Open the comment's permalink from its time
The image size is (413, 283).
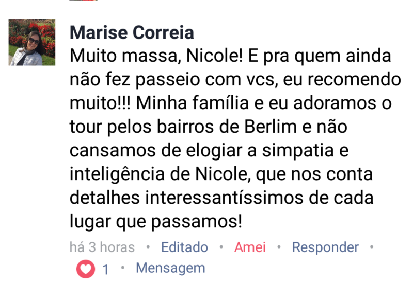point(102,247)
